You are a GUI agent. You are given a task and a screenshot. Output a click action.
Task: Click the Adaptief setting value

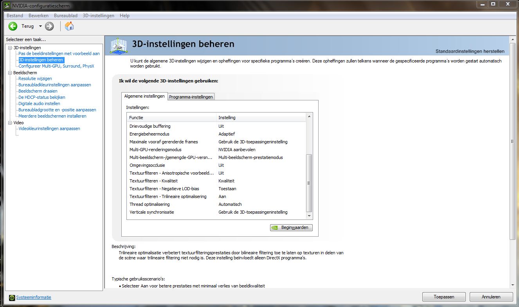227,134
